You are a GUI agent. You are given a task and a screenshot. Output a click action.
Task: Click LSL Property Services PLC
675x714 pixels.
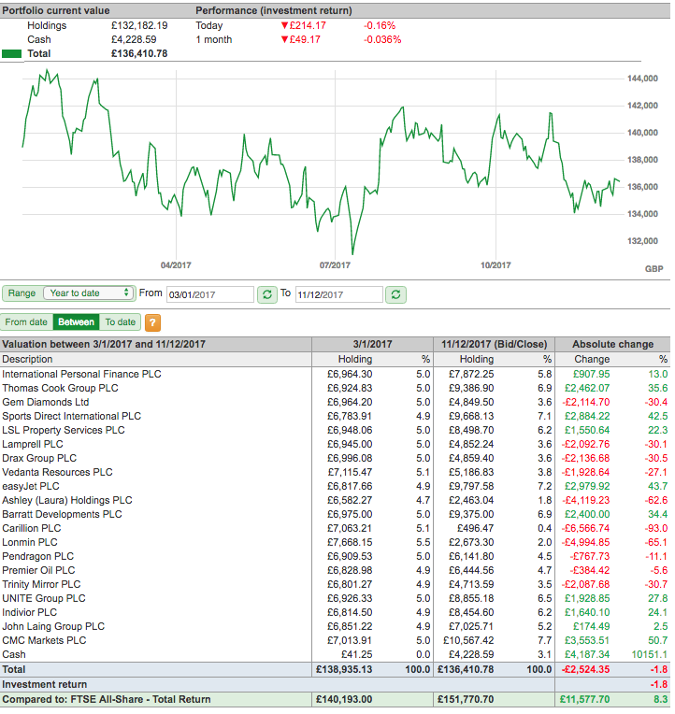tap(64, 430)
